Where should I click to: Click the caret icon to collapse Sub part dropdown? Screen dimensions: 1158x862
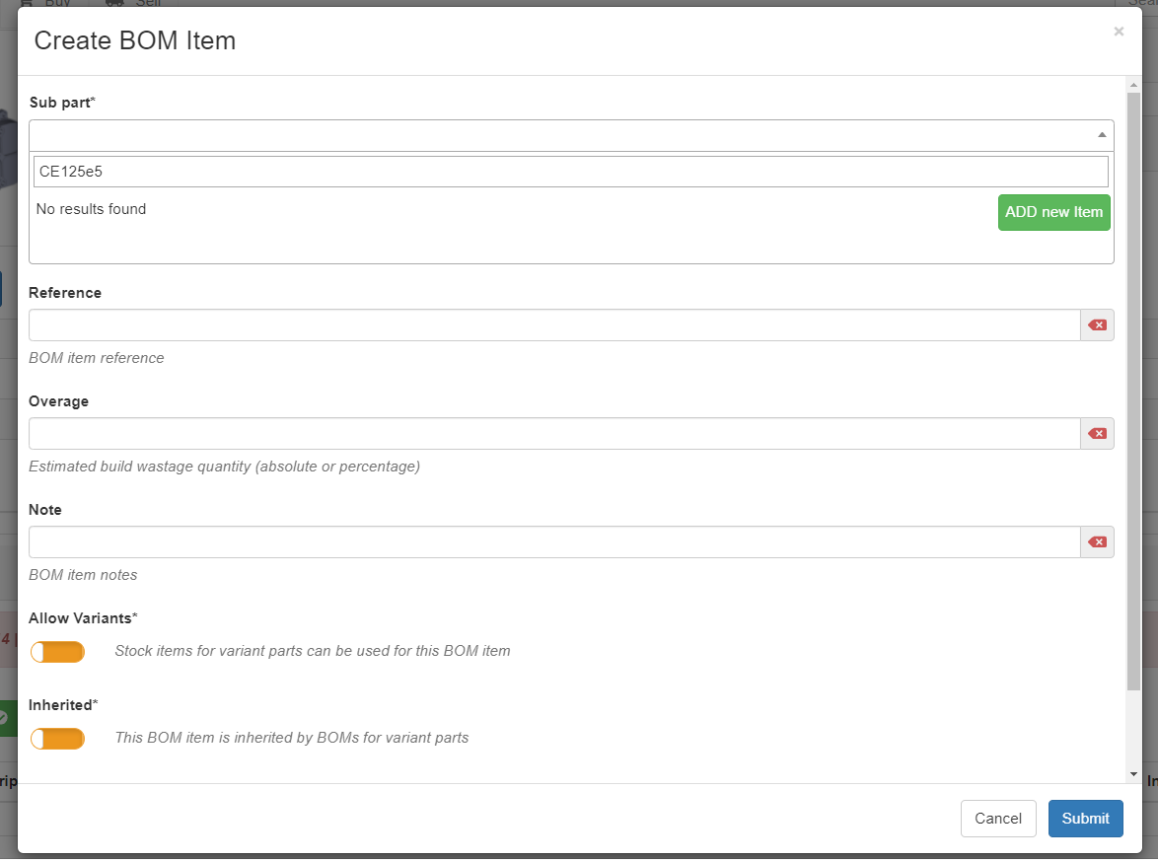pyautogui.click(x=1102, y=135)
